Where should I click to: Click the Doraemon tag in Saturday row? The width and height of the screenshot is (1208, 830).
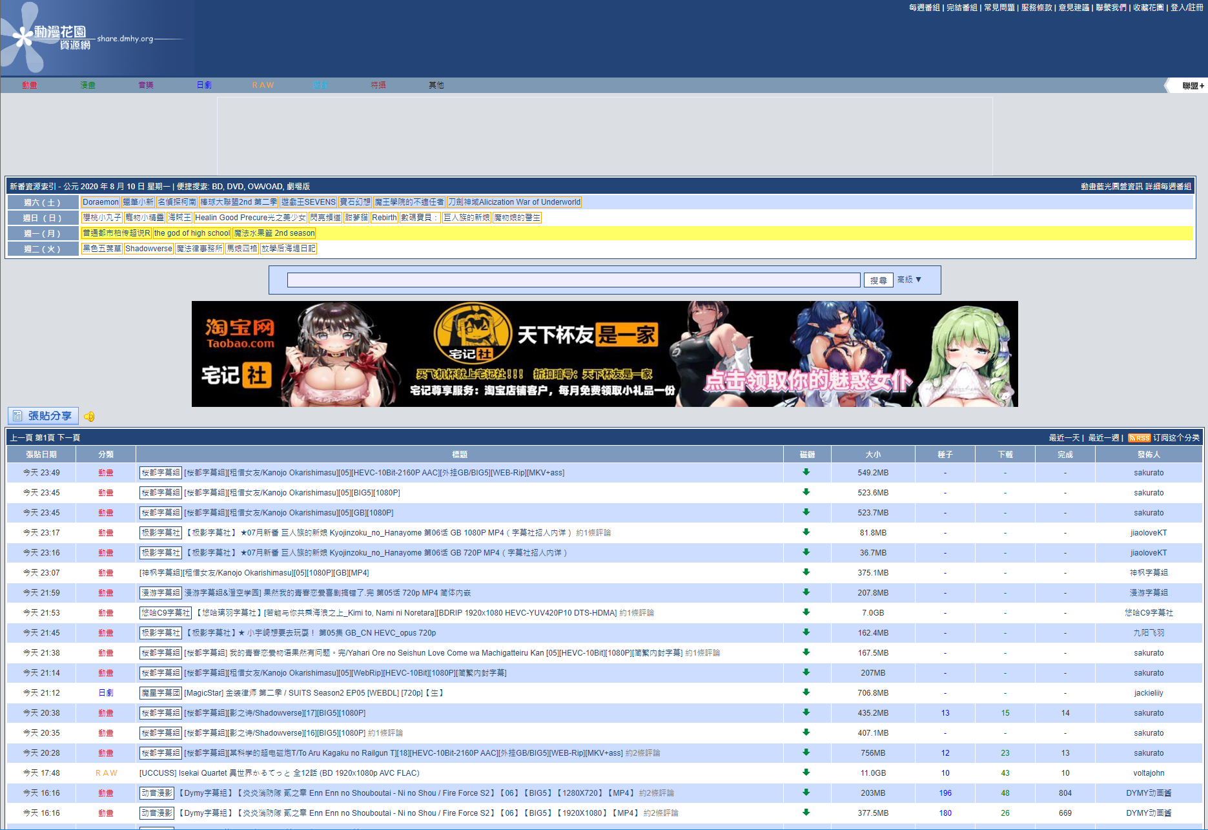pos(101,202)
